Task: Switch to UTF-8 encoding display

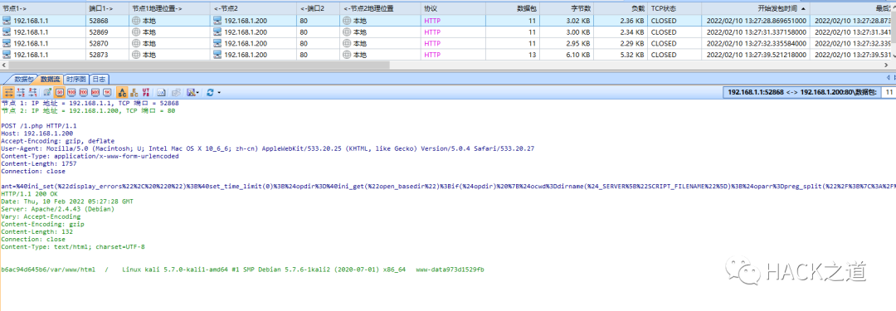Action: pyautogui.click(x=146, y=92)
